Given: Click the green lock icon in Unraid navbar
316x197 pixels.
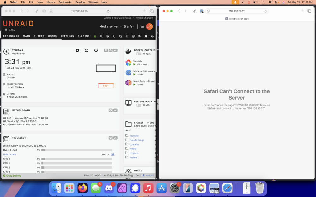Looking at the screenshot, I should tap(95, 36).
